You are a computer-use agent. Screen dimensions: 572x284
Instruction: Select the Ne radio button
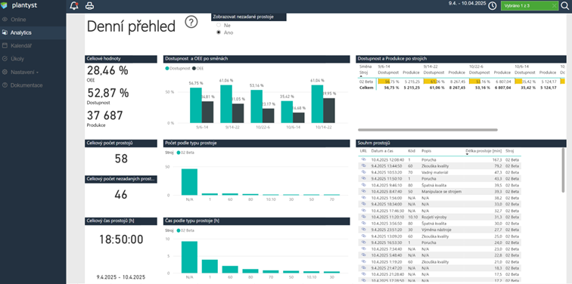[x=219, y=25]
